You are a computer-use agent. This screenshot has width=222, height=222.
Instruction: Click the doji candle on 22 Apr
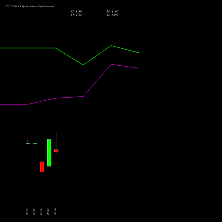(28, 143)
